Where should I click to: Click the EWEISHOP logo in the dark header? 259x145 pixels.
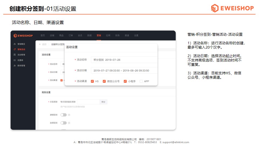(23, 36)
